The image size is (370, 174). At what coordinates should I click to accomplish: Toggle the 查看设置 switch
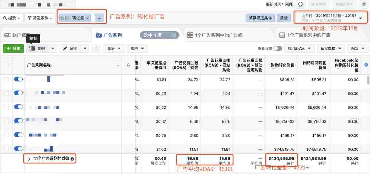tap(277, 48)
